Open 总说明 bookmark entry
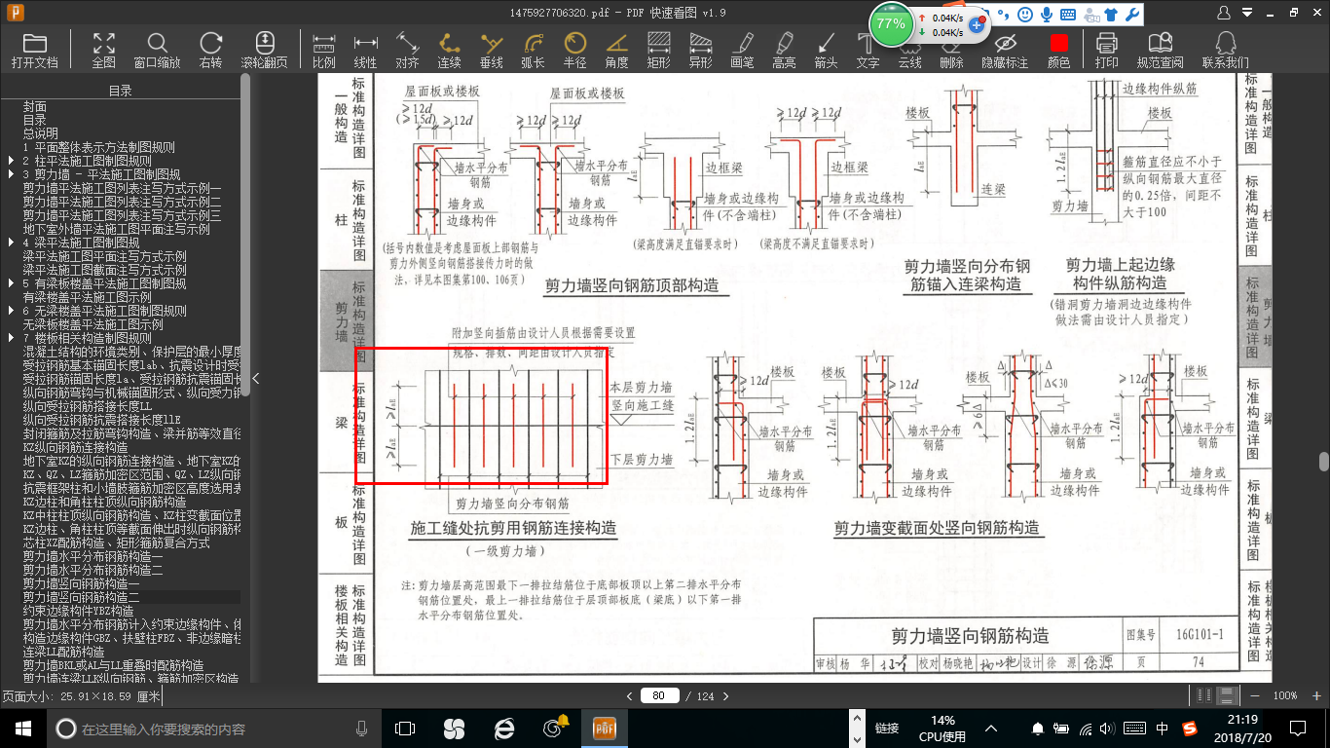This screenshot has width=1330, height=748. (41, 133)
